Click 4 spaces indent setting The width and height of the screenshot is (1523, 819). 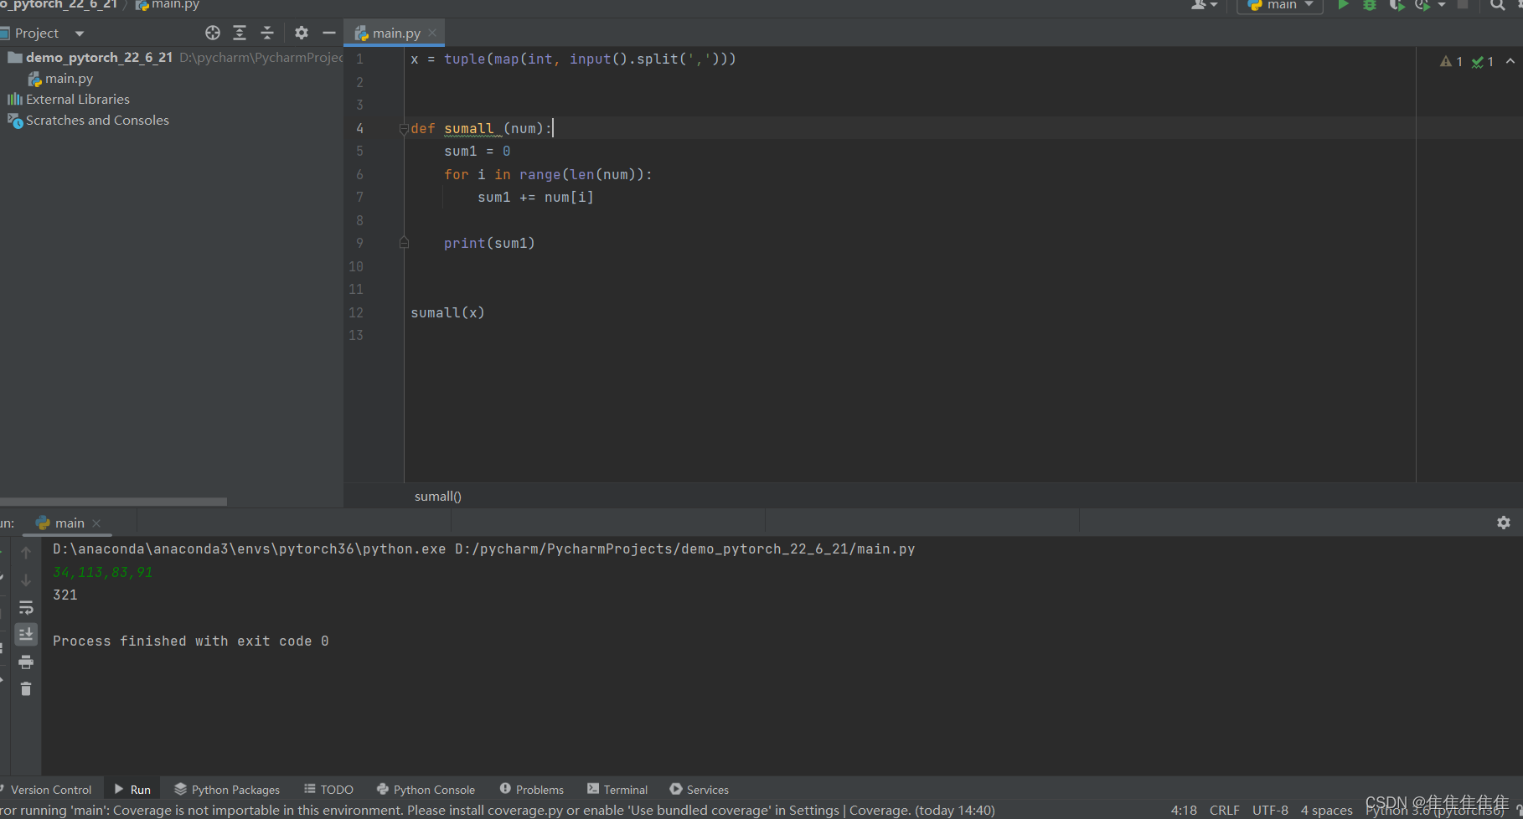click(1326, 810)
